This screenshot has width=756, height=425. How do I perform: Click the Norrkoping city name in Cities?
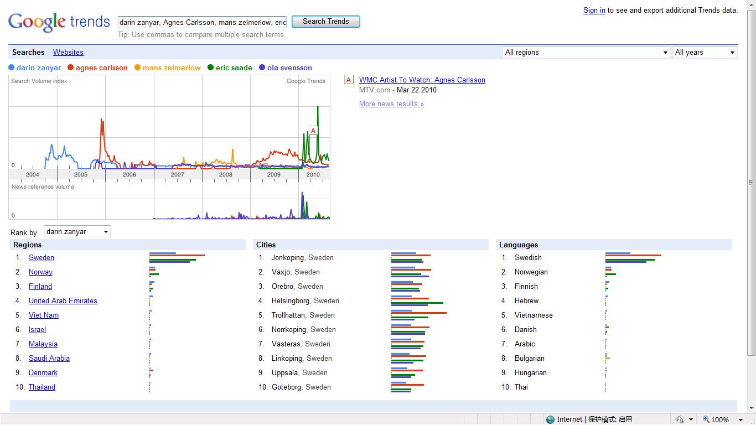pos(289,329)
